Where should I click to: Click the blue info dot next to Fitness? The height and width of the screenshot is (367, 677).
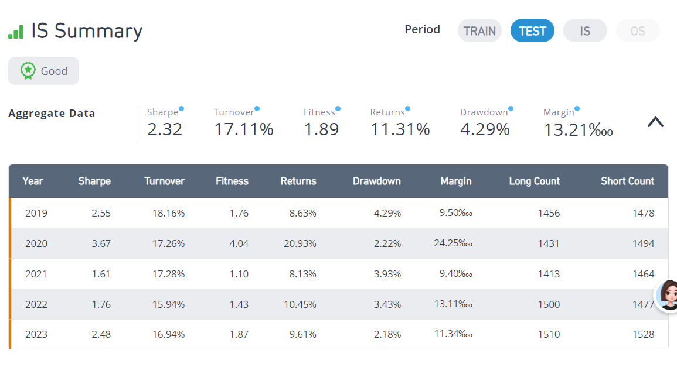tap(338, 109)
